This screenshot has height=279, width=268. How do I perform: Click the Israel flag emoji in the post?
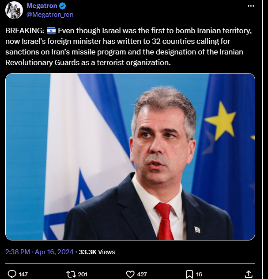[x=51, y=31]
